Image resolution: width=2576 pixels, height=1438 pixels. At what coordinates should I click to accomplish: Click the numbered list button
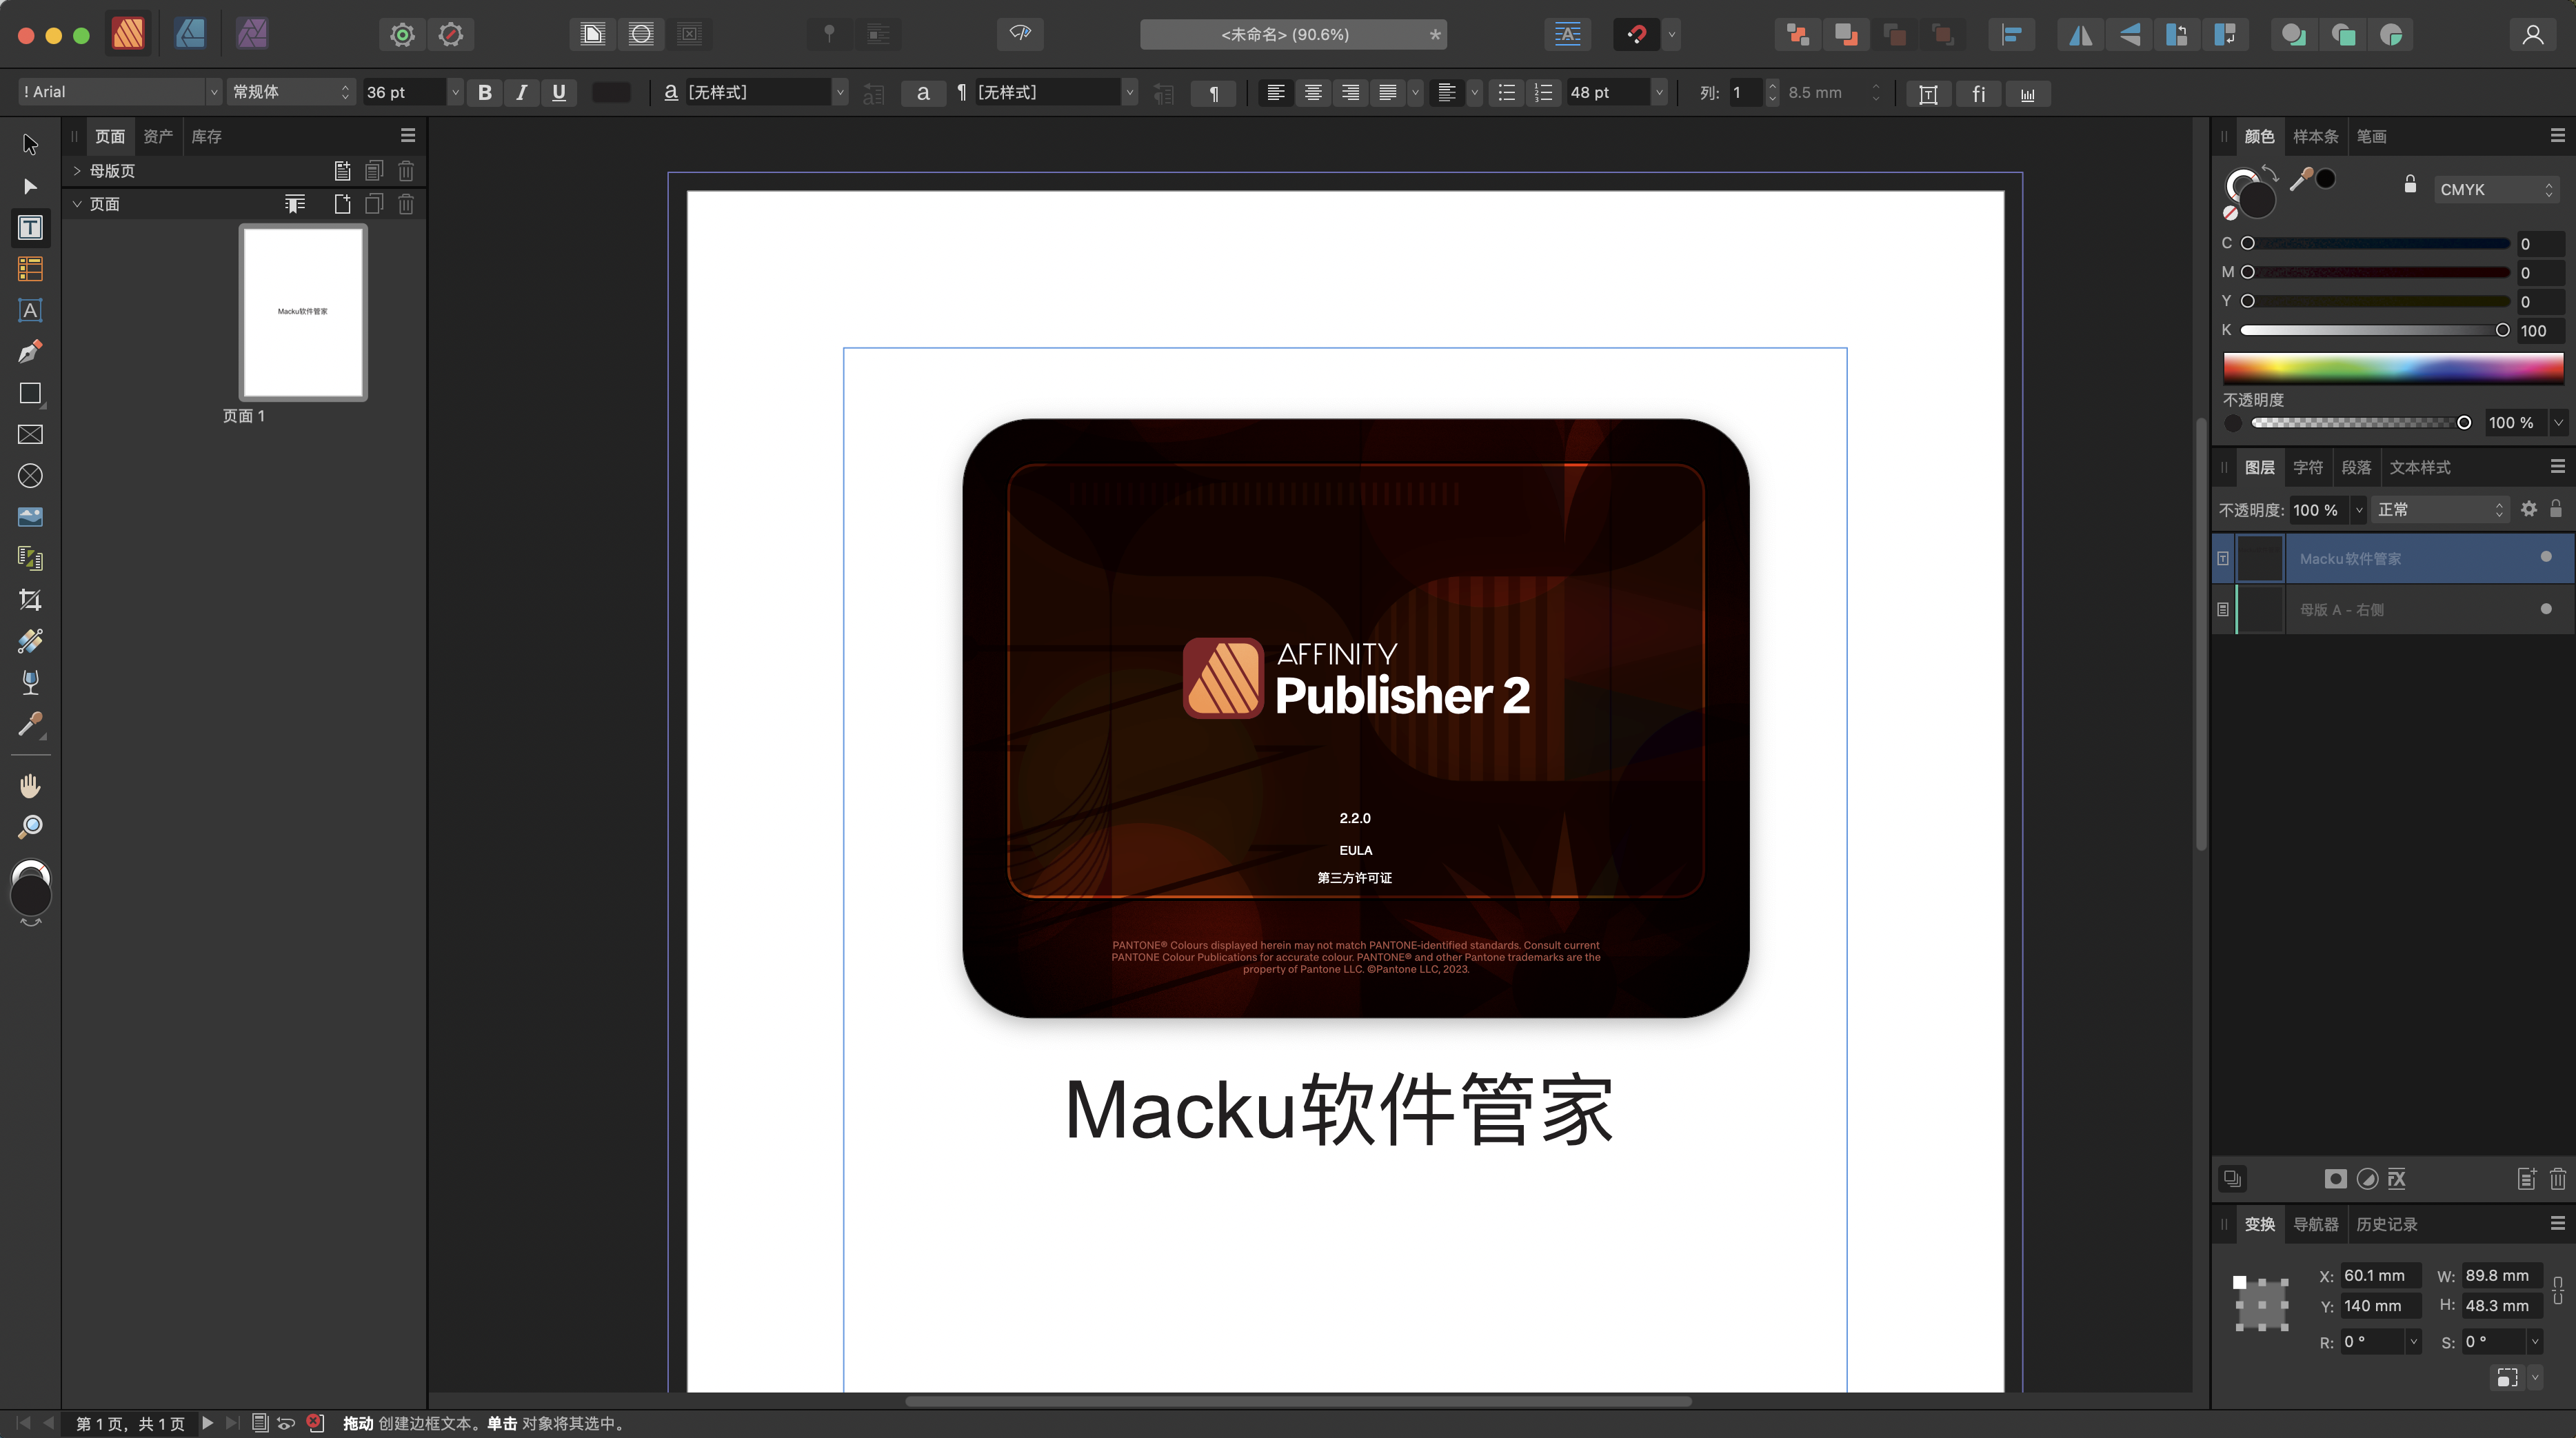(x=1544, y=93)
